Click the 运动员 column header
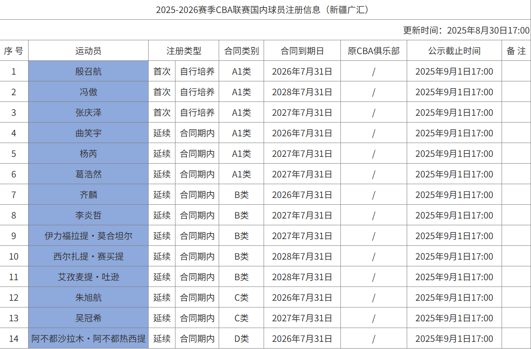The image size is (531, 349). click(x=88, y=51)
